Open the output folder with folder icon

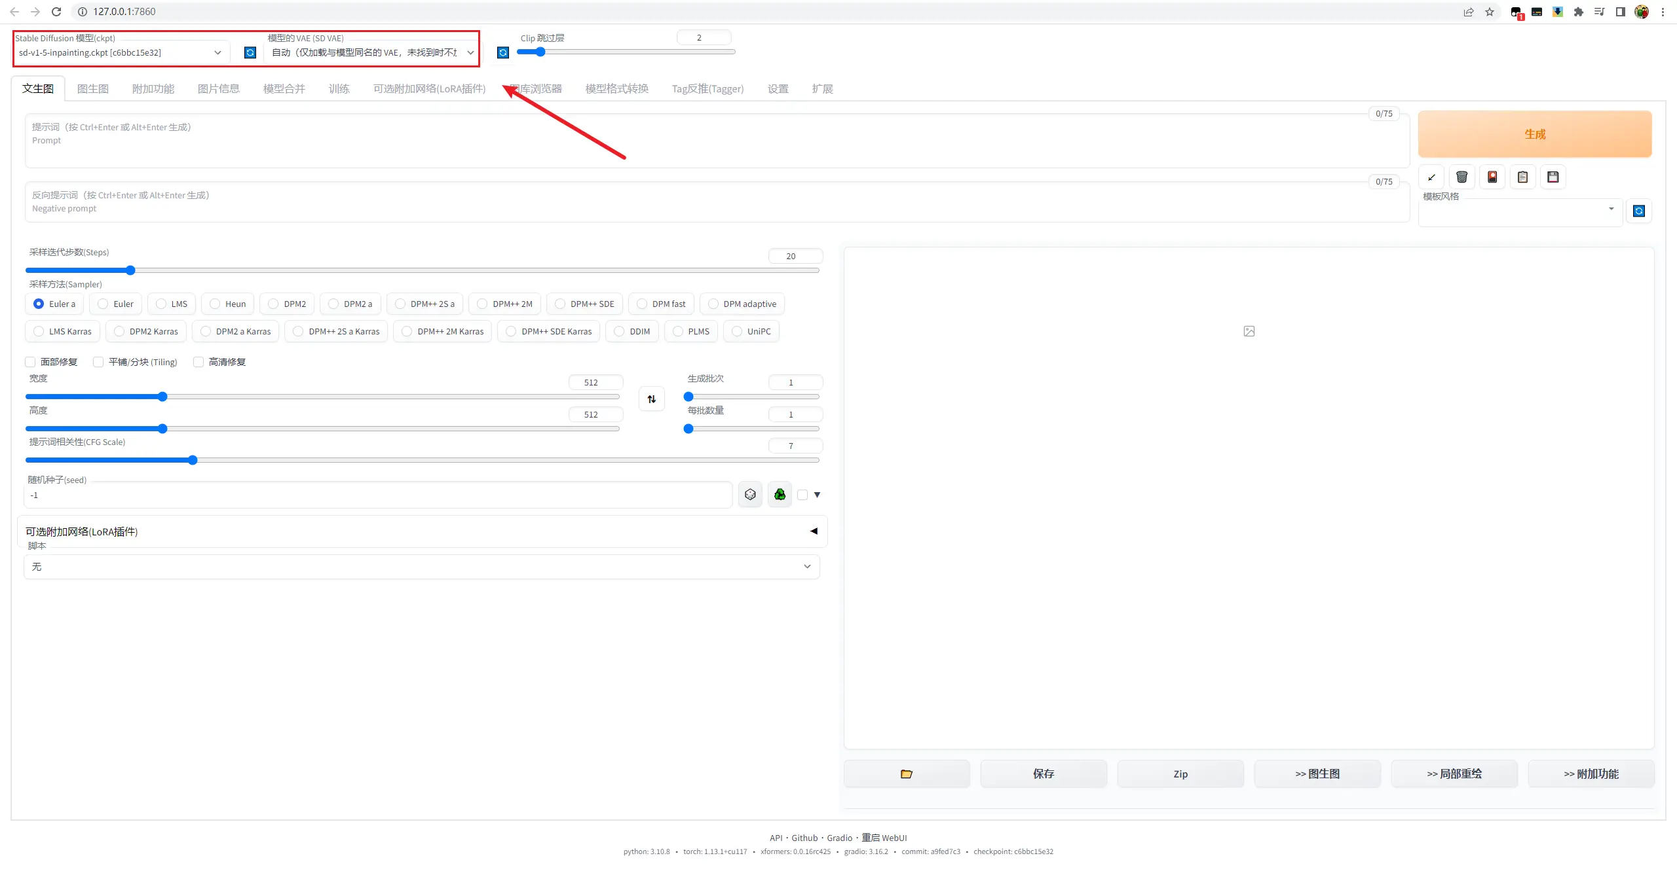click(906, 774)
